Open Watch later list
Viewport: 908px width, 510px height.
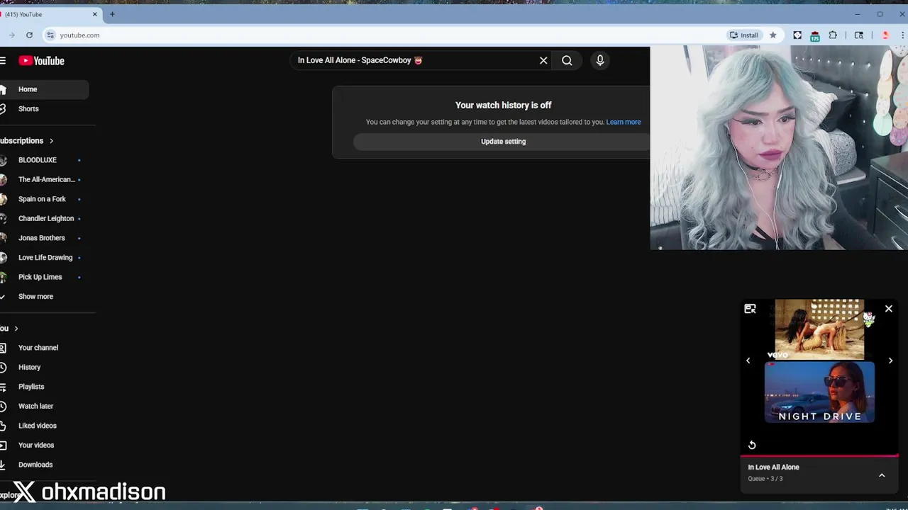click(x=35, y=406)
